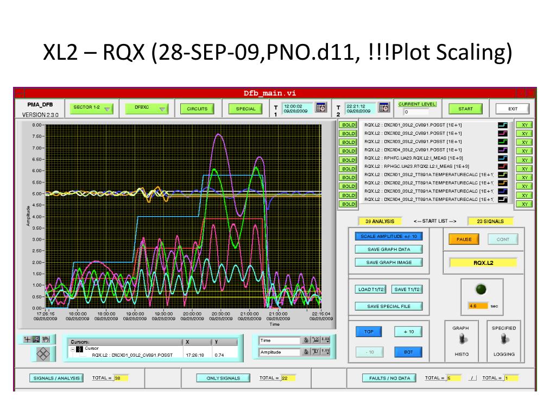Open T2 calendar time picker
This screenshot has height=417, width=556.
tap(384, 108)
